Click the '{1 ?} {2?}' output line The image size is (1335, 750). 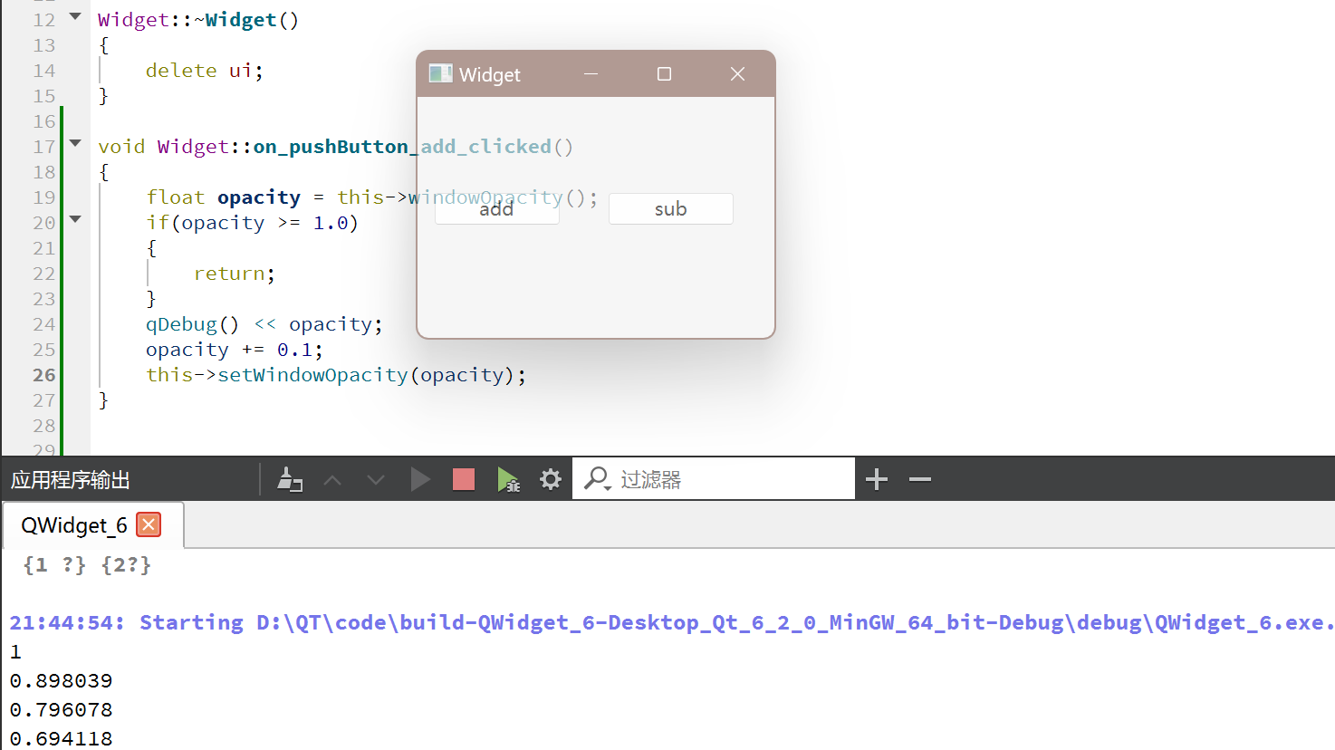click(x=87, y=565)
